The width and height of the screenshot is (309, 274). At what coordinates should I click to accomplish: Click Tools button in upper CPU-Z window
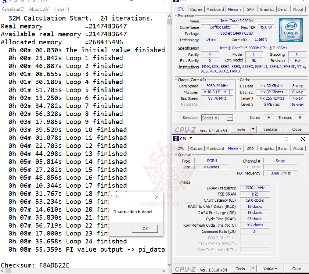(x=240, y=130)
